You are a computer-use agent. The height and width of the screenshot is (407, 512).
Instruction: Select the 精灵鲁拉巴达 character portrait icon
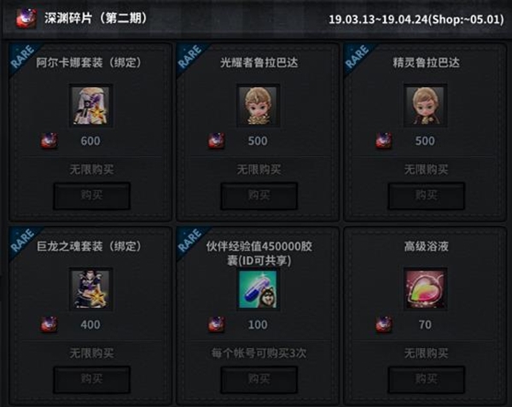click(x=426, y=106)
